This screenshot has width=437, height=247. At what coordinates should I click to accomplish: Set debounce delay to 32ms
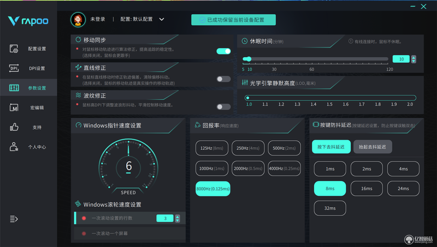point(330,208)
